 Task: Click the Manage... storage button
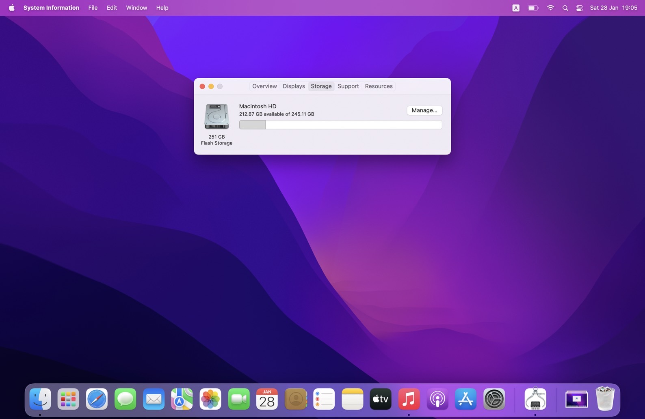click(424, 110)
